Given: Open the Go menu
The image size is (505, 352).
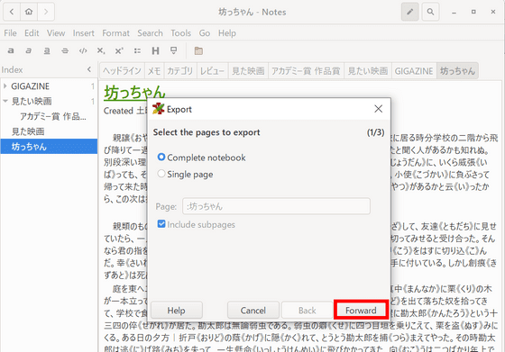Looking at the screenshot, I should tap(205, 33).
